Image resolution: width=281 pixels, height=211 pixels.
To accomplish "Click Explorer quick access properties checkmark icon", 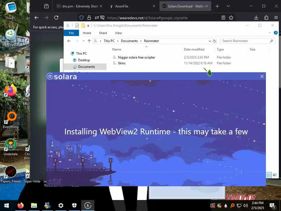I will click(77, 26).
